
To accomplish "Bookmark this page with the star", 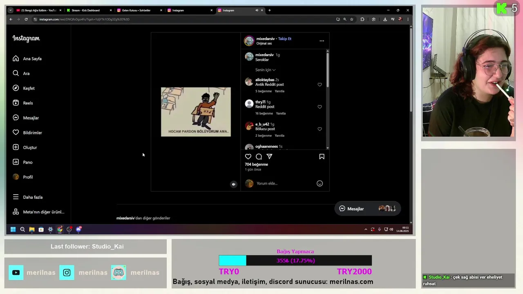I will click(x=351, y=19).
